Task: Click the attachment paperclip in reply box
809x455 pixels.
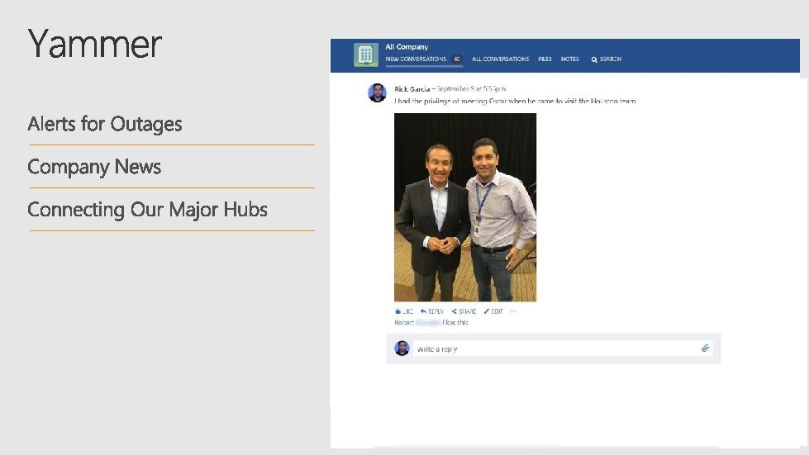Action: tap(706, 348)
